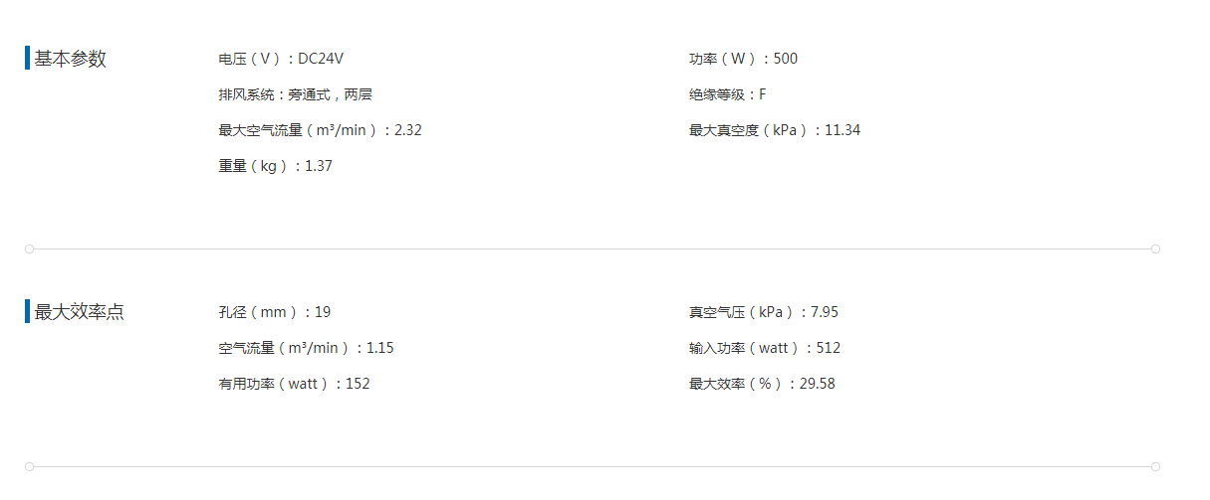
Task: Click the 真空气压（kPa）：7.95 line
Action: tap(763, 312)
